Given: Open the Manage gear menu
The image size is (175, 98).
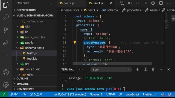Looking at the screenshot, I should click(x=6, y=85).
